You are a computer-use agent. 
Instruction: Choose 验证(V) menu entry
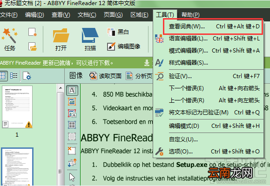[x=209, y=76]
